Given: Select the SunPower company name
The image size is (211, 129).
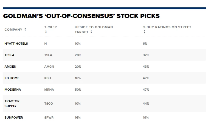Looking at the screenshot, I should coord(14,117).
